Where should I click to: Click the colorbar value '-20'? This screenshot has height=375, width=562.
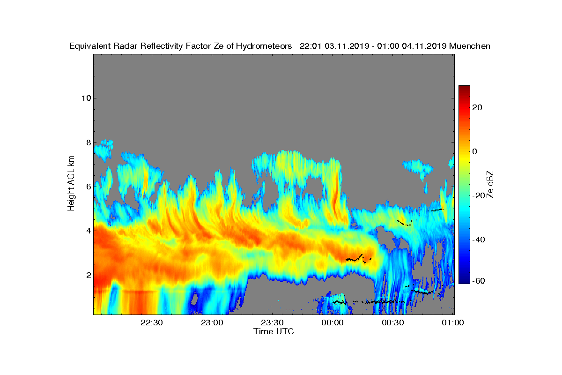[x=478, y=195]
